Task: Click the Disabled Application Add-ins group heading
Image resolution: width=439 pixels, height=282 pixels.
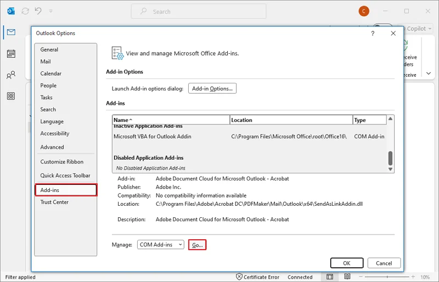Action: (148, 157)
